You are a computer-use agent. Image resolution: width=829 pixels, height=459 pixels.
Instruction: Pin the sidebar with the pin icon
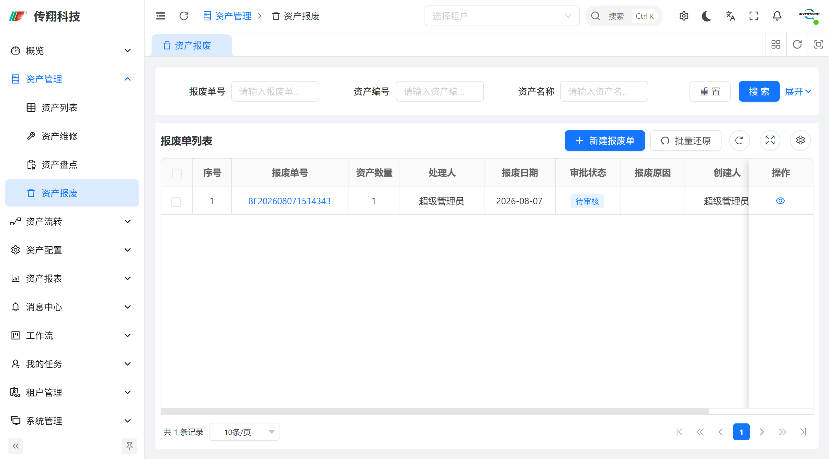130,446
